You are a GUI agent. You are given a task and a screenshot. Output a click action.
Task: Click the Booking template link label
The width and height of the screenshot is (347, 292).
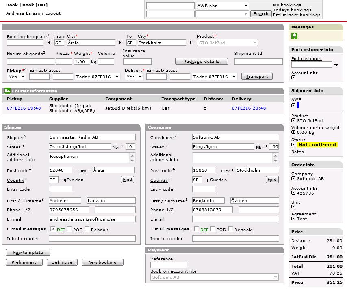27,36
